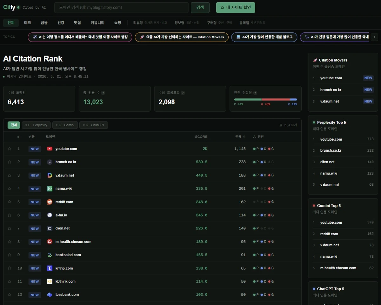Viewport: 381px width, 305px height.
Task: Filter table by P · Perplexity
Action: 36,125
